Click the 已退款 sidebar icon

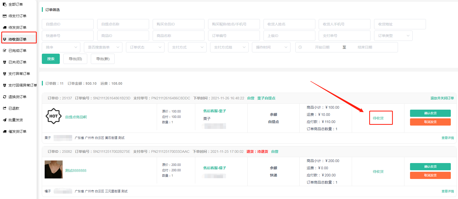5,108
